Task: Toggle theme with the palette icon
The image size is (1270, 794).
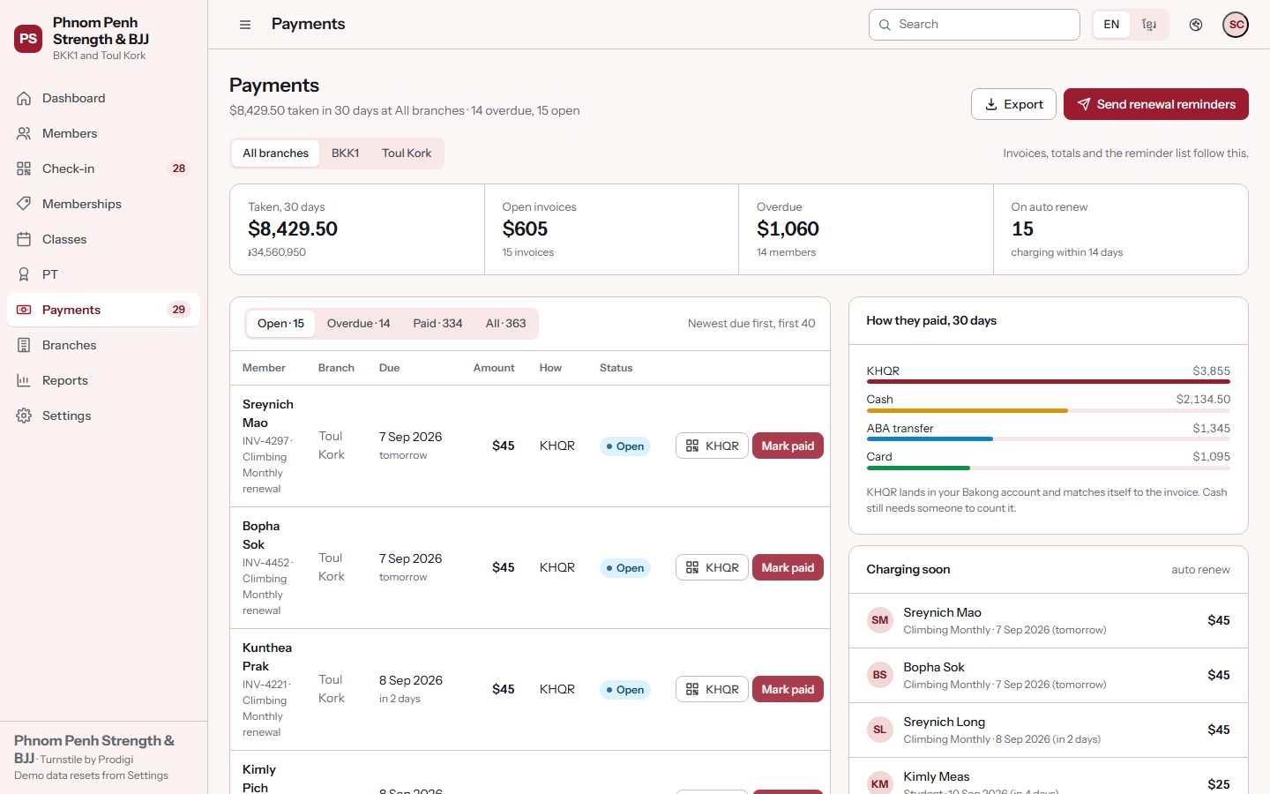Action: pyautogui.click(x=1196, y=25)
